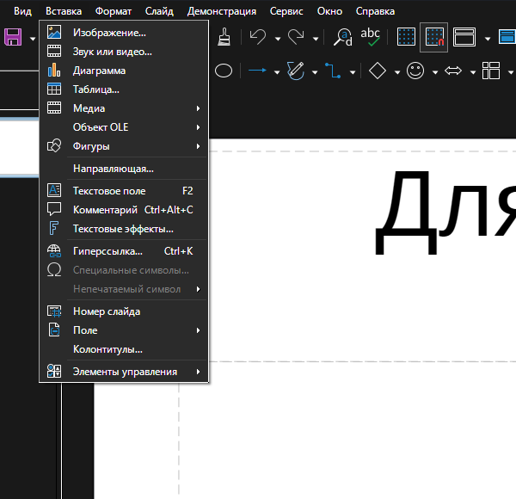
Task: Open Symbol Shapes dropdown arrow
Action: pyautogui.click(x=435, y=72)
